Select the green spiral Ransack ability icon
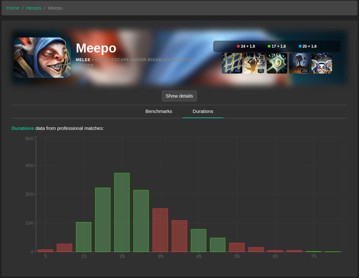 tap(277, 63)
